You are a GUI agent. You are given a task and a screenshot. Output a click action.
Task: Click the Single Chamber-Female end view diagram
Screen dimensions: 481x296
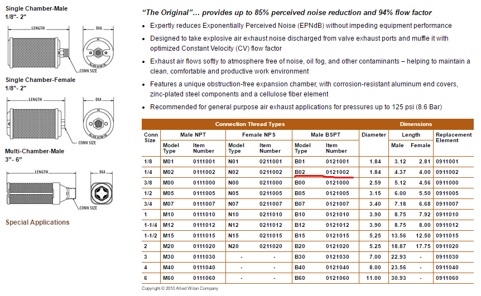click(x=98, y=121)
